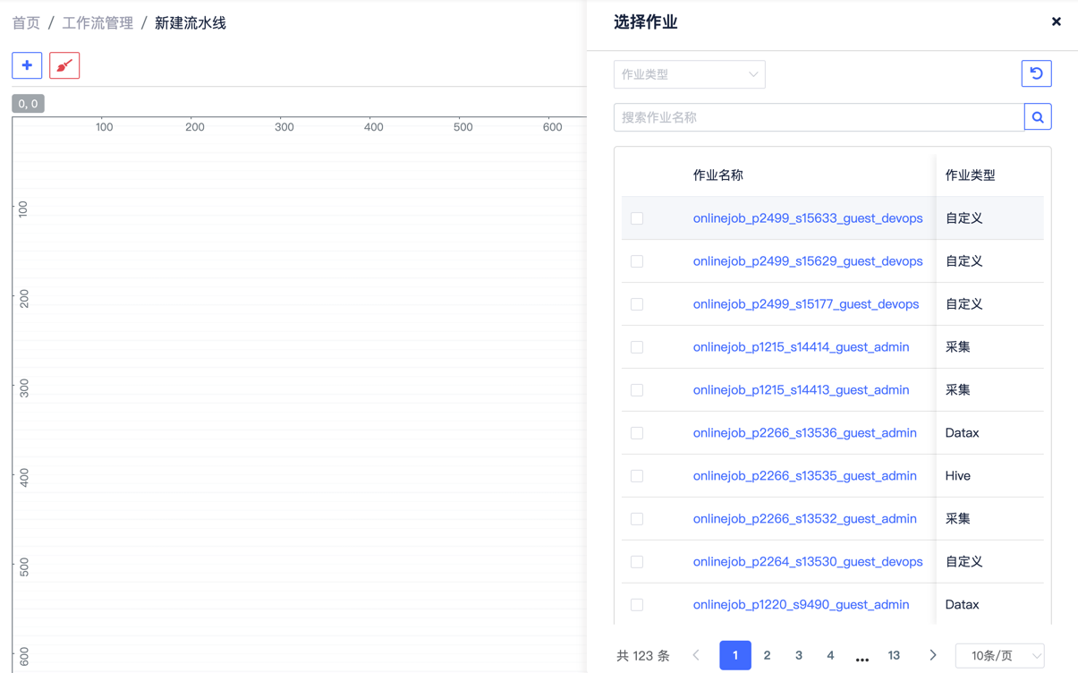The height and width of the screenshot is (673, 1078).
Task: Click the refresh reset icon button
Action: pyautogui.click(x=1036, y=73)
